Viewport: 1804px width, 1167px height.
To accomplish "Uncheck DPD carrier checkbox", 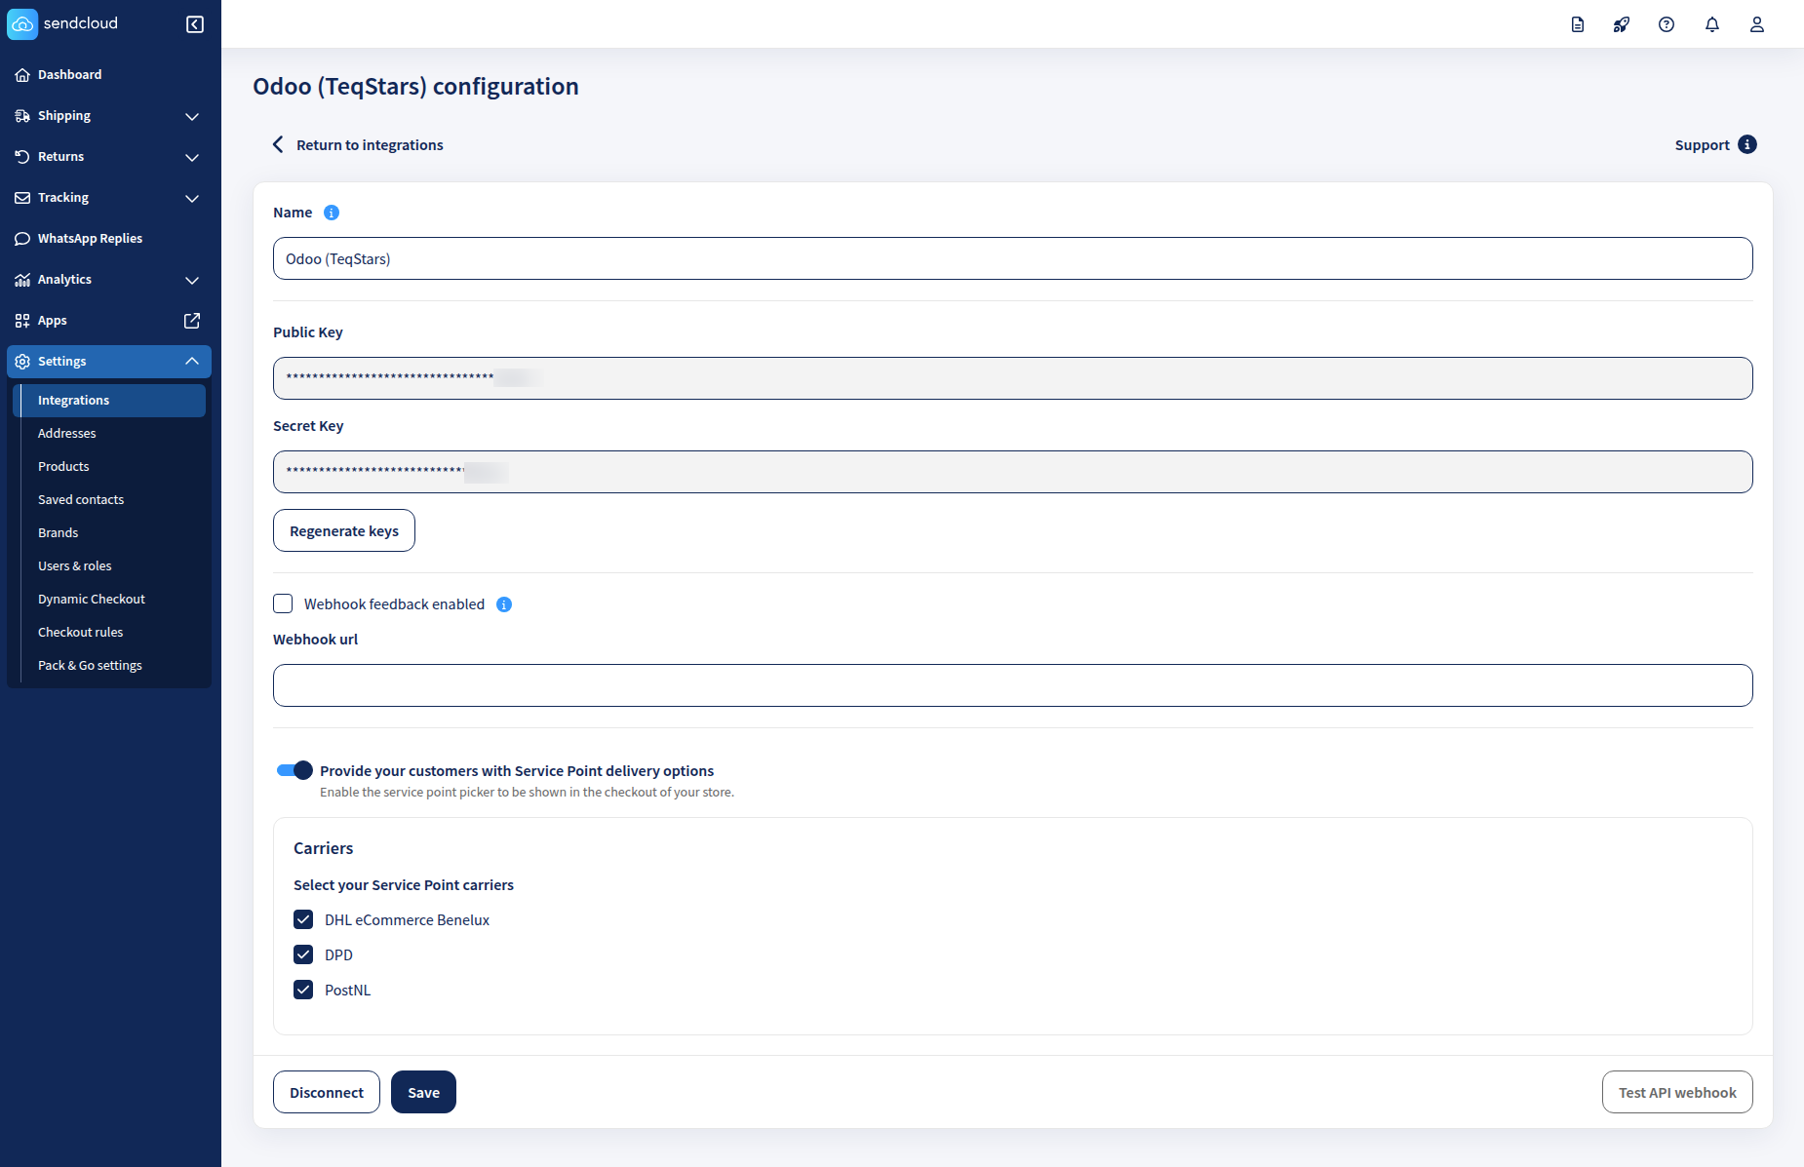I will (303, 954).
